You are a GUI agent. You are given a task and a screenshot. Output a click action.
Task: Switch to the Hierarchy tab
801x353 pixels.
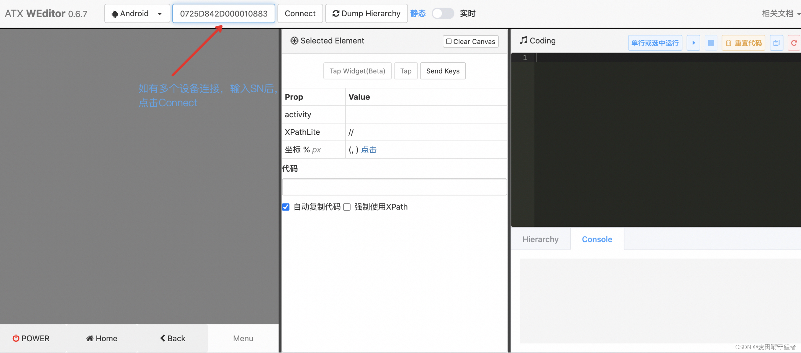540,239
